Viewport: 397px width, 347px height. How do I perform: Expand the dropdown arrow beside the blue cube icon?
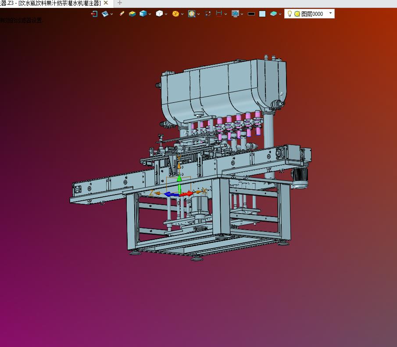coord(150,14)
